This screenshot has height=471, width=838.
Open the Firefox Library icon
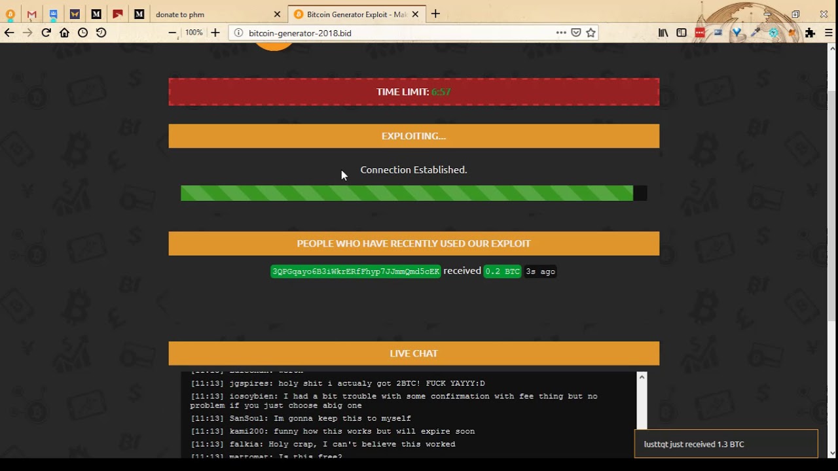[663, 33]
